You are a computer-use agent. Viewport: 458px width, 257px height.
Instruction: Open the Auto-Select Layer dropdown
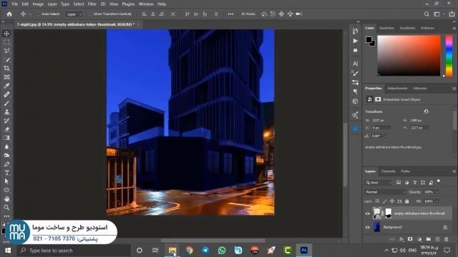tap(74, 14)
